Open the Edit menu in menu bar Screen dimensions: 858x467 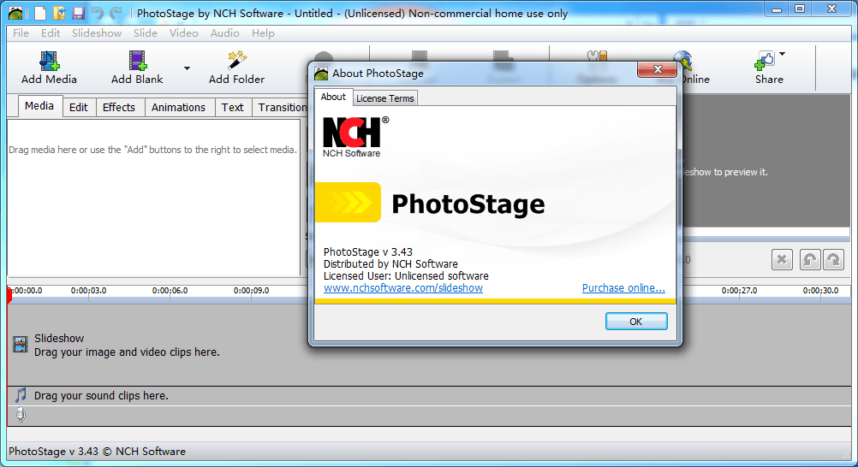click(51, 33)
